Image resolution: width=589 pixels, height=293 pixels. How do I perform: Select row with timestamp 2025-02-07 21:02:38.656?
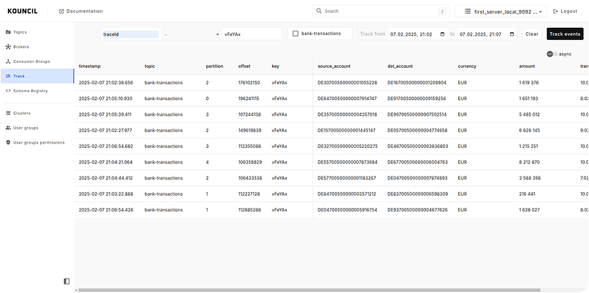331,82
